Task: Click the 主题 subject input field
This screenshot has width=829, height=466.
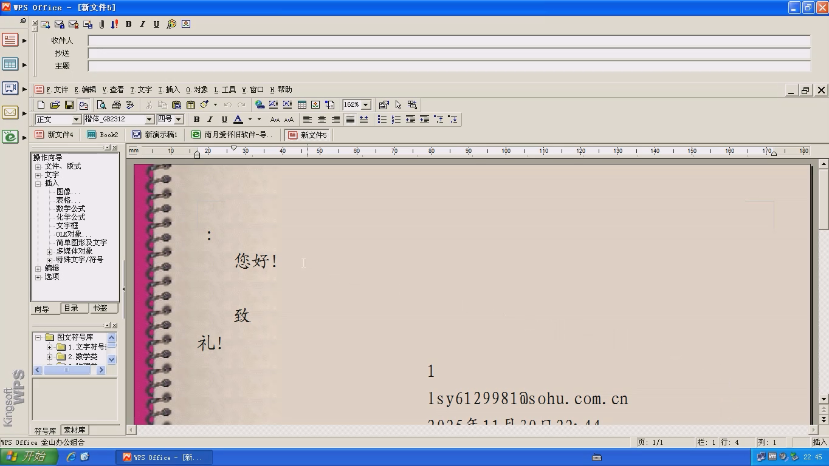Action: pyautogui.click(x=449, y=66)
